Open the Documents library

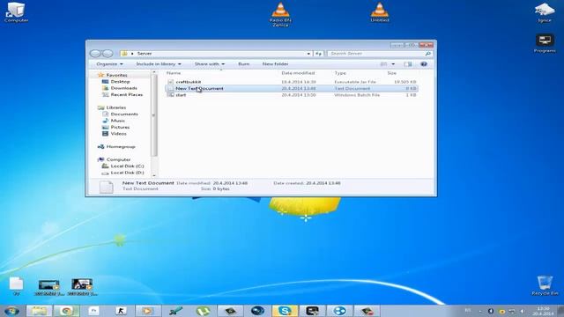click(x=124, y=114)
